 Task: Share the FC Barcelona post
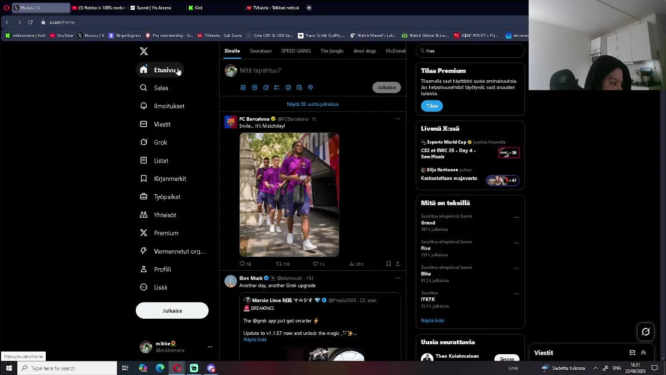point(398,264)
